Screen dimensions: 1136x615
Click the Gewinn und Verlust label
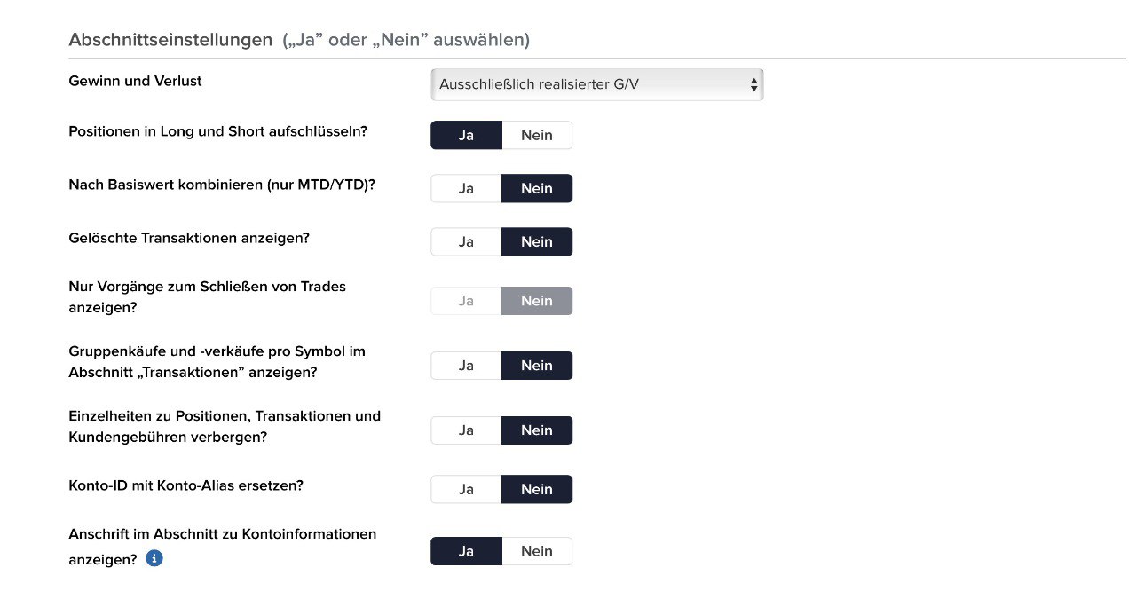pyautogui.click(x=135, y=81)
